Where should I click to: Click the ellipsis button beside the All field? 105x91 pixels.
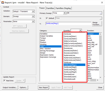pyautogui.click(x=101, y=13)
